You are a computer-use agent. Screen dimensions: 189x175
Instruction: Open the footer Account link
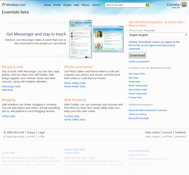[x=167, y=132]
